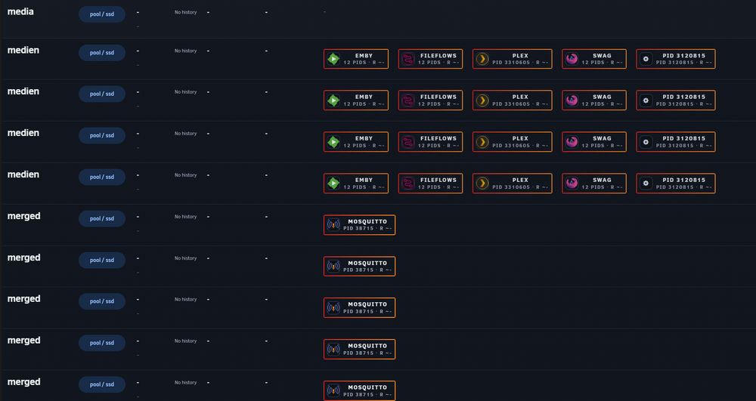This screenshot has width=756, height=401.
Task: Click the Swag icon in the first medien row
Action: (572, 59)
